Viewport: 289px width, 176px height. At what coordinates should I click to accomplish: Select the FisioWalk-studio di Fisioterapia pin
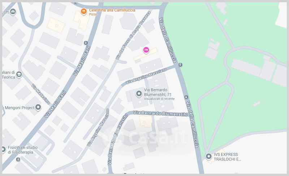click(x=3, y=150)
